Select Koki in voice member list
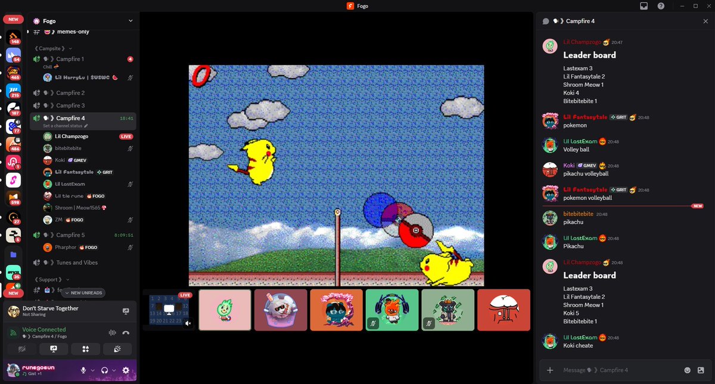This screenshot has width=715, height=384. [89, 160]
